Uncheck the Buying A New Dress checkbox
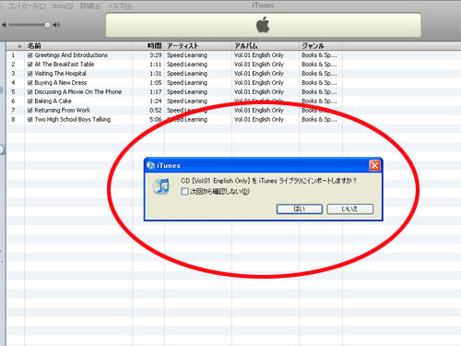The height and width of the screenshot is (346, 461). pyautogui.click(x=30, y=83)
